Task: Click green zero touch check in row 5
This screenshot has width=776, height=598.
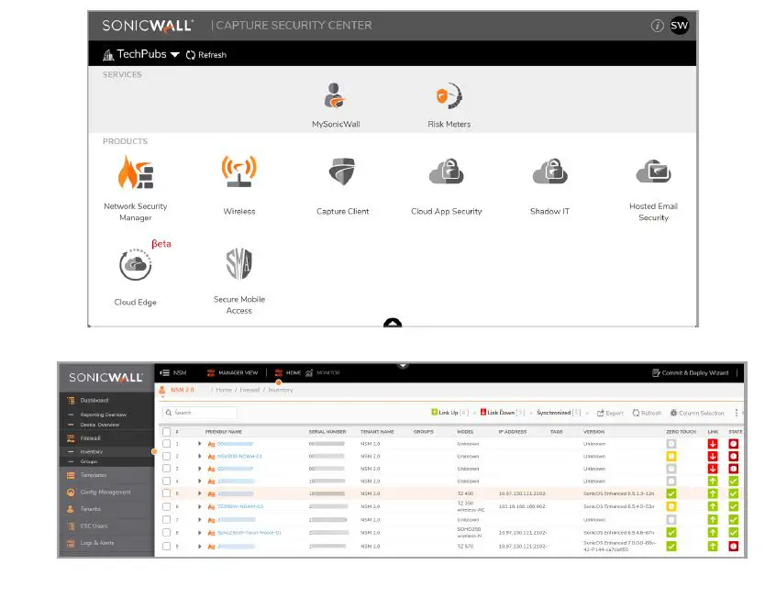Action: coord(671,493)
